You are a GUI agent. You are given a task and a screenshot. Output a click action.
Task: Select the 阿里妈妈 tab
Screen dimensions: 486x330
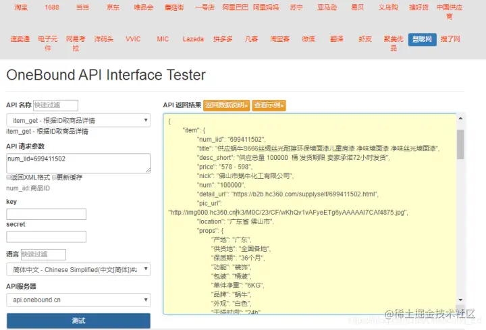point(266,7)
